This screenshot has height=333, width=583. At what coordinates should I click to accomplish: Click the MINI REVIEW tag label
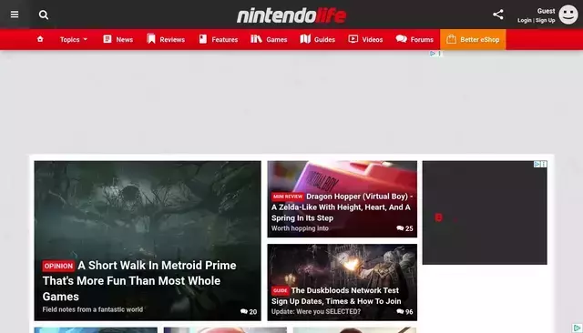coord(288,197)
